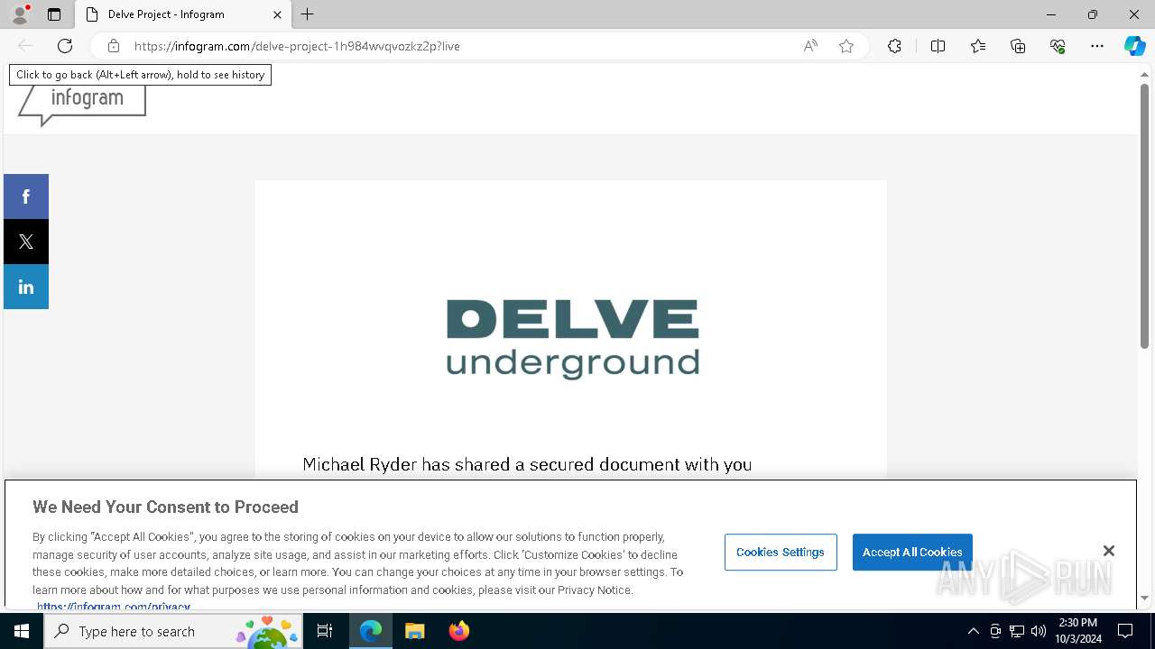Select the Delve Project - Infogram tab

(x=183, y=14)
